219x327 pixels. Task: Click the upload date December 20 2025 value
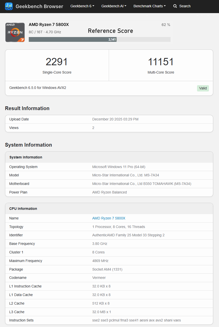(115, 119)
